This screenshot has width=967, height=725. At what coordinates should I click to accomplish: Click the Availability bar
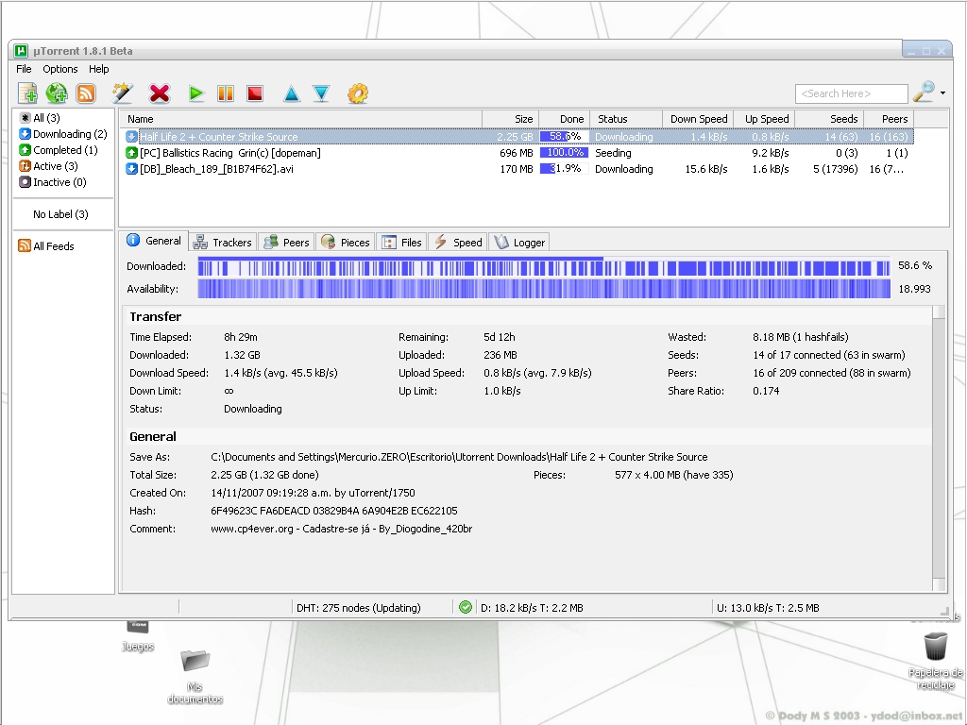pyautogui.click(x=543, y=289)
